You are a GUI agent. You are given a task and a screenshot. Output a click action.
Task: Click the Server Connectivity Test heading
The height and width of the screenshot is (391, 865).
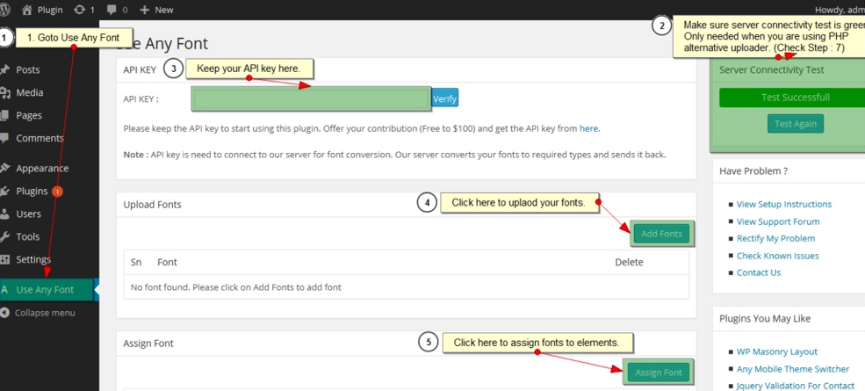(772, 70)
